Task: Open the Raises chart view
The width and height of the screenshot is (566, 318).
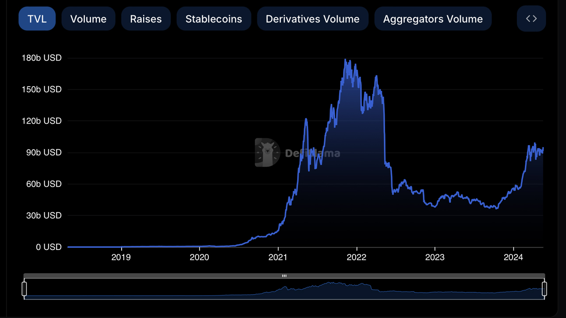Action: 146,19
